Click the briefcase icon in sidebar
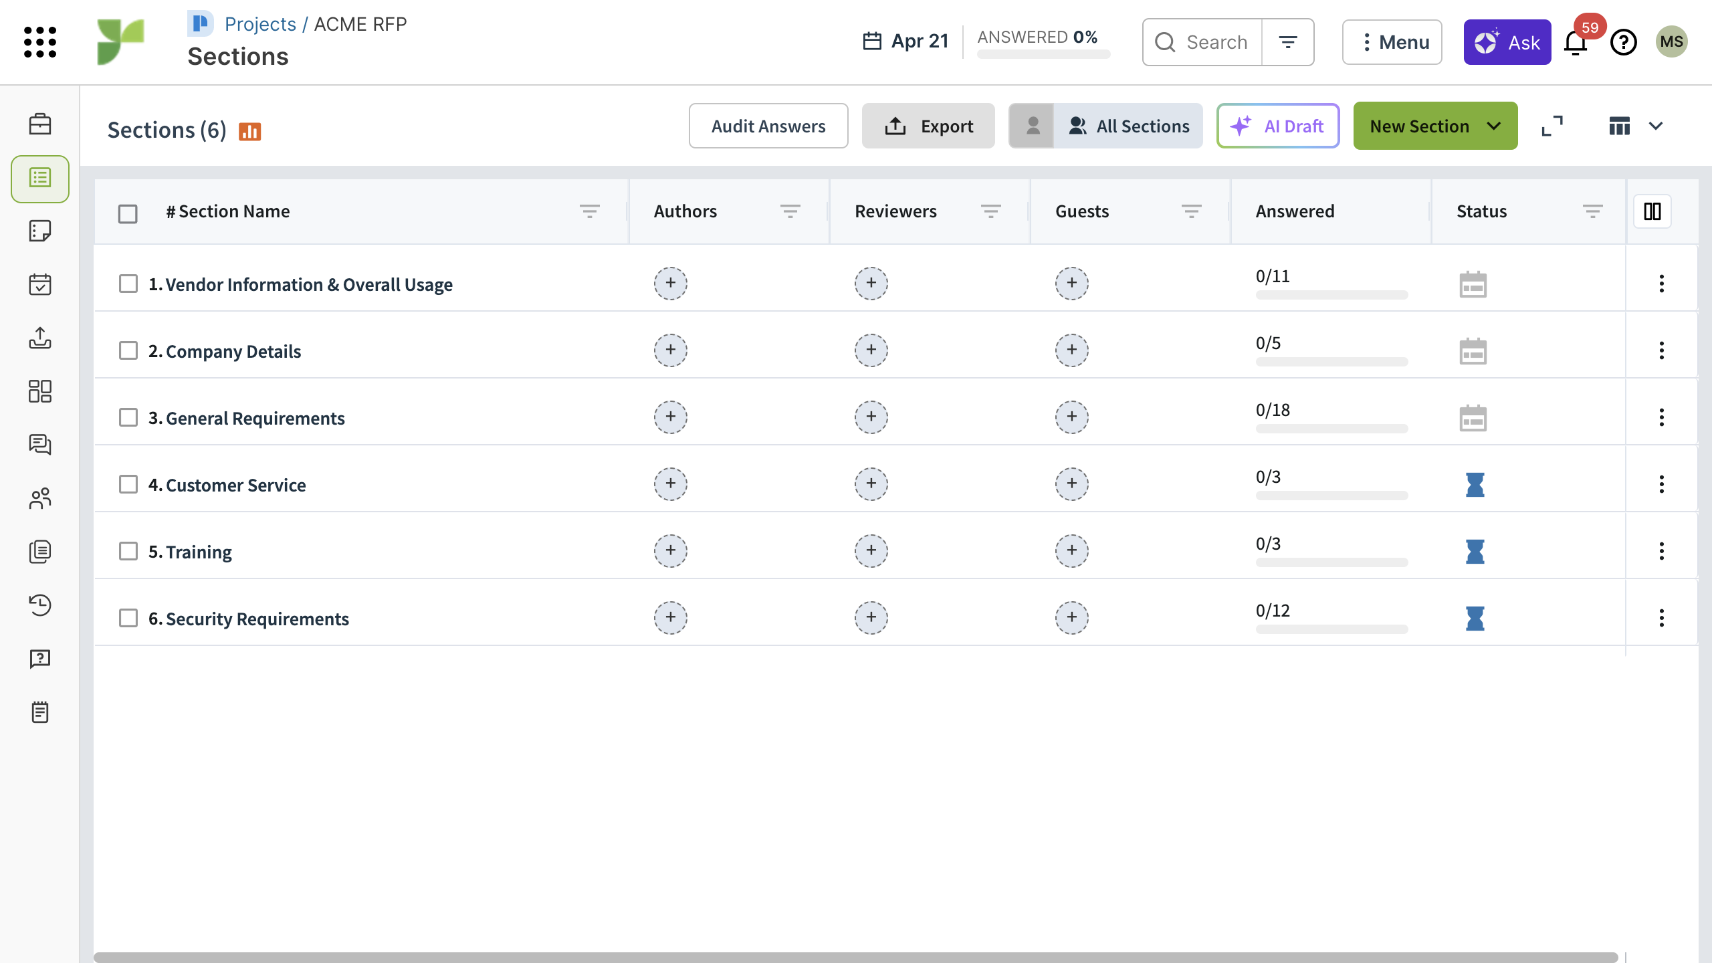The width and height of the screenshot is (1712, 963). [x=40, y=124]
